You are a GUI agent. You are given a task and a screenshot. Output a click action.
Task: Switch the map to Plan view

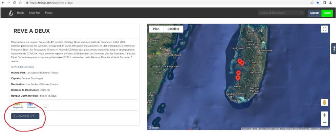point(156,29)
